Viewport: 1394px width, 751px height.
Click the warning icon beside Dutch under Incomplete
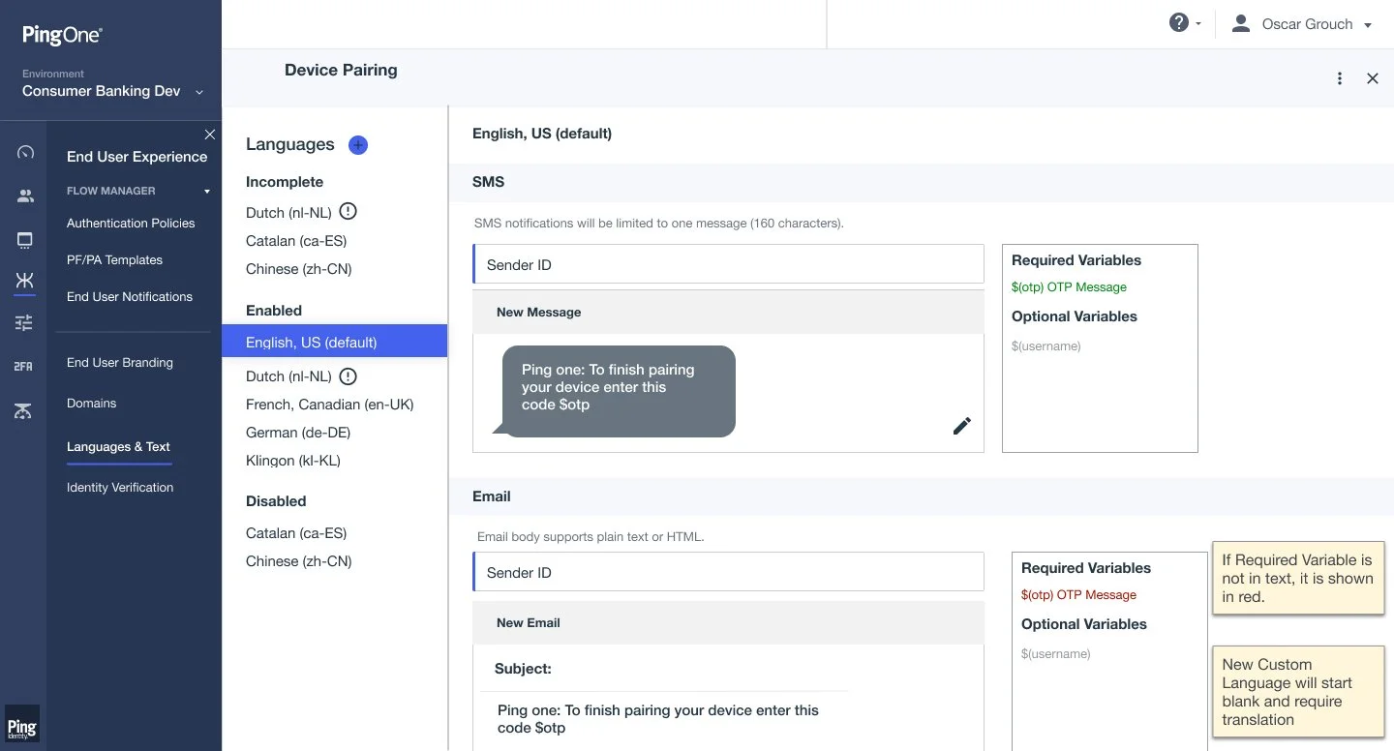click(348, 212)
